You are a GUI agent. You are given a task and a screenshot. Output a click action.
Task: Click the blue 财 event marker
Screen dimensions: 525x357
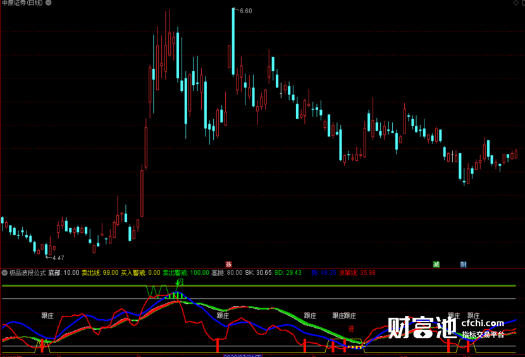click(464, 265)
